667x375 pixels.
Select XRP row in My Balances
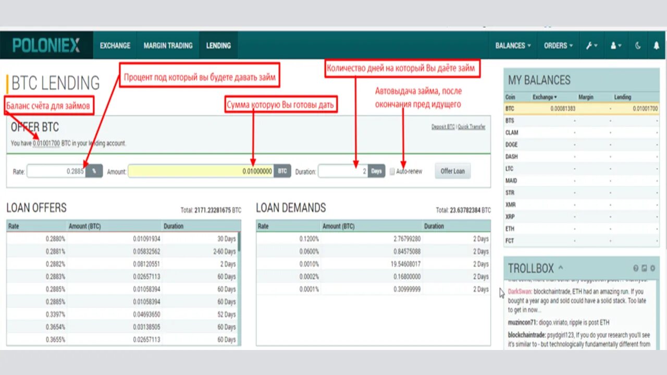click(x=582, y=217)
